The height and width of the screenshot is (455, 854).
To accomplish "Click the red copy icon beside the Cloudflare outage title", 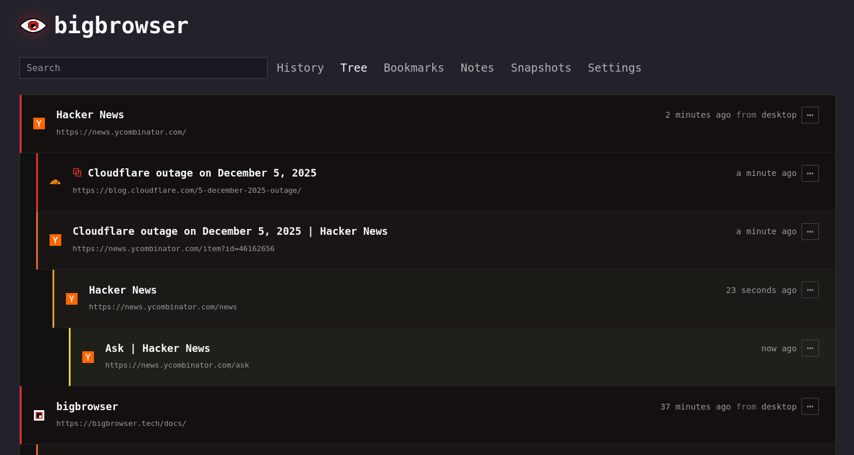I will 77,172.
